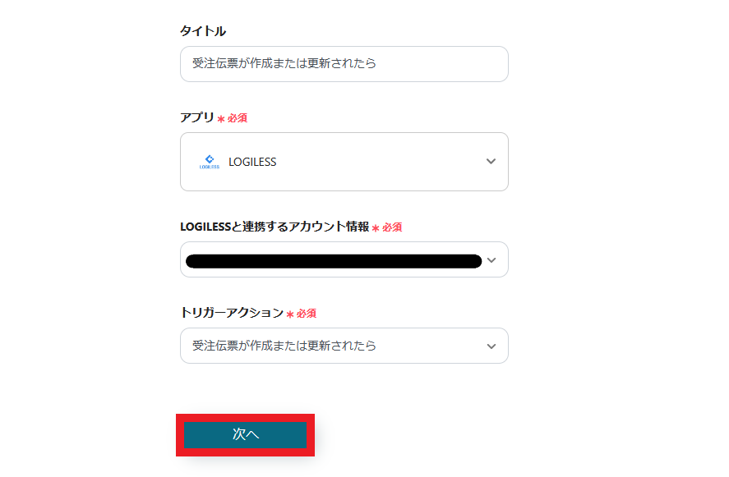Click the アプリ section heading
Screen dimensions: 729x477
[x=196, y=117]
